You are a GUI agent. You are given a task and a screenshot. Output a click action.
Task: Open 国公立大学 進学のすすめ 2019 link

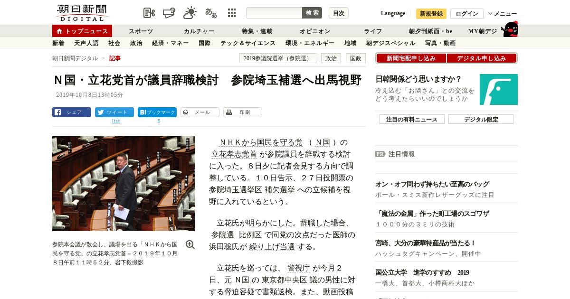[x=422, y=272]
